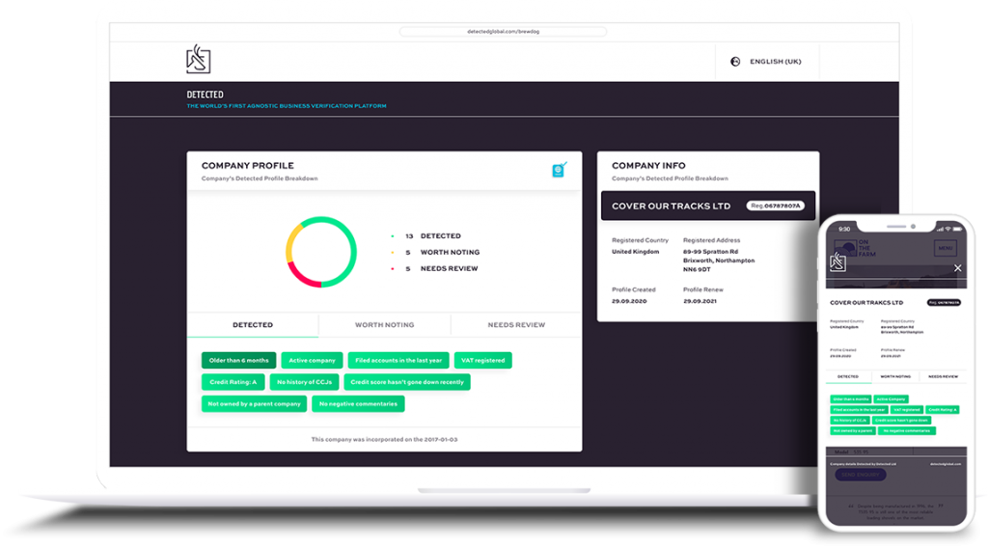
Task: Click the detectedglobal.com/brewdog address bar
Action: 503,32
